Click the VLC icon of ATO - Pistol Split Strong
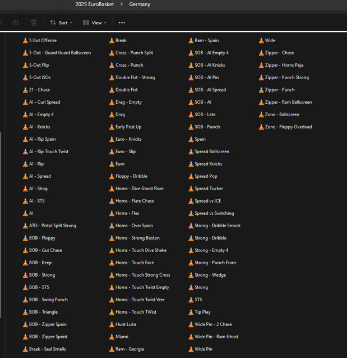The image size is (347, 358). coord(25,226)
